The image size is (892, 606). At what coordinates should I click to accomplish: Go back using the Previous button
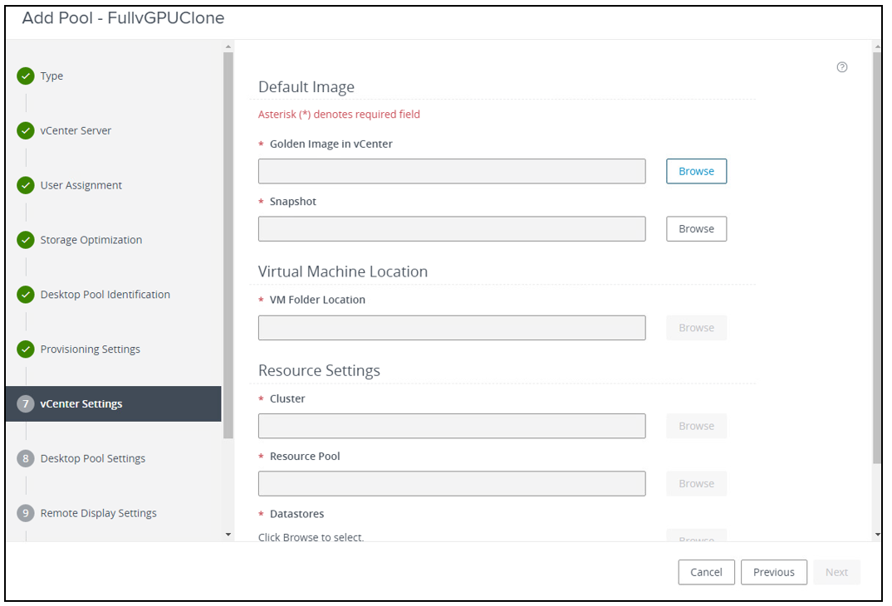tap(774, 572)
